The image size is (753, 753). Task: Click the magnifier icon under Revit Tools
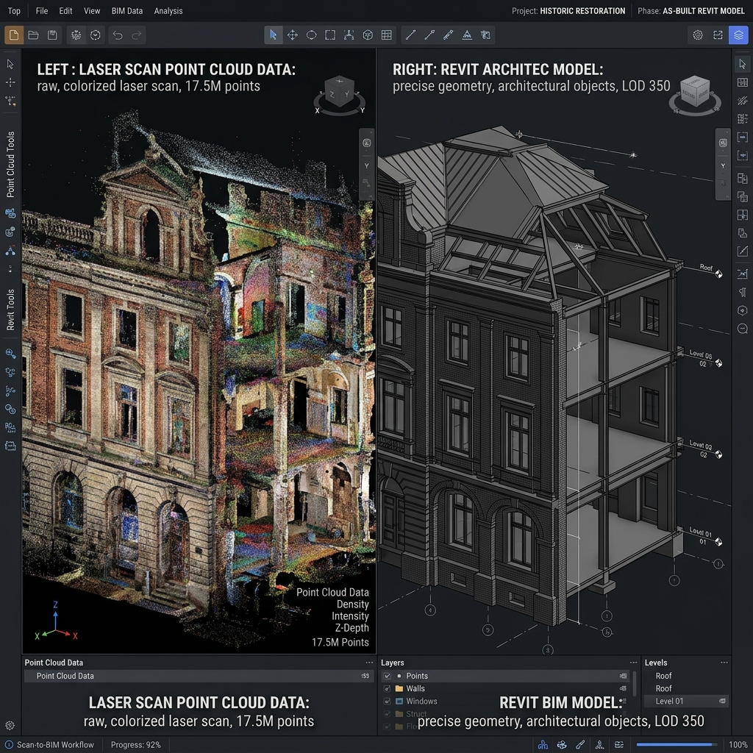(x=10, y=354)
